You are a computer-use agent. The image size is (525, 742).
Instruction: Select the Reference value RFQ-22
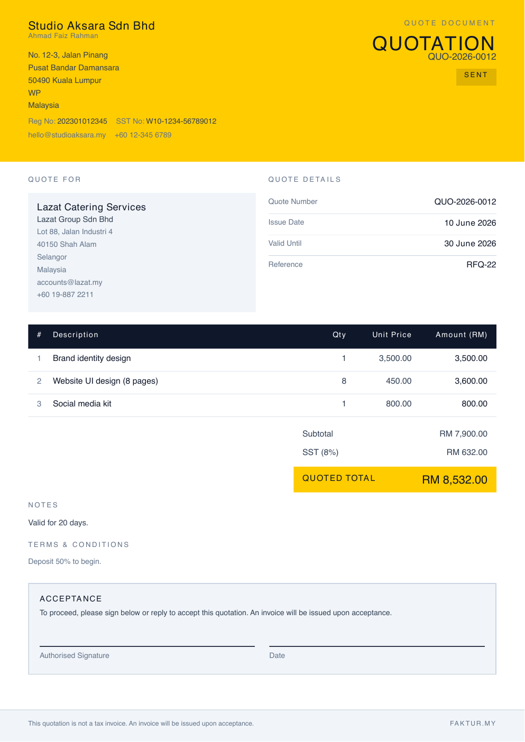pos(481,264)
